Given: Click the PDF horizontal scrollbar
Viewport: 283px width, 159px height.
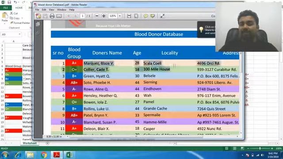Looking at the screenshot, I should [136, 136].
